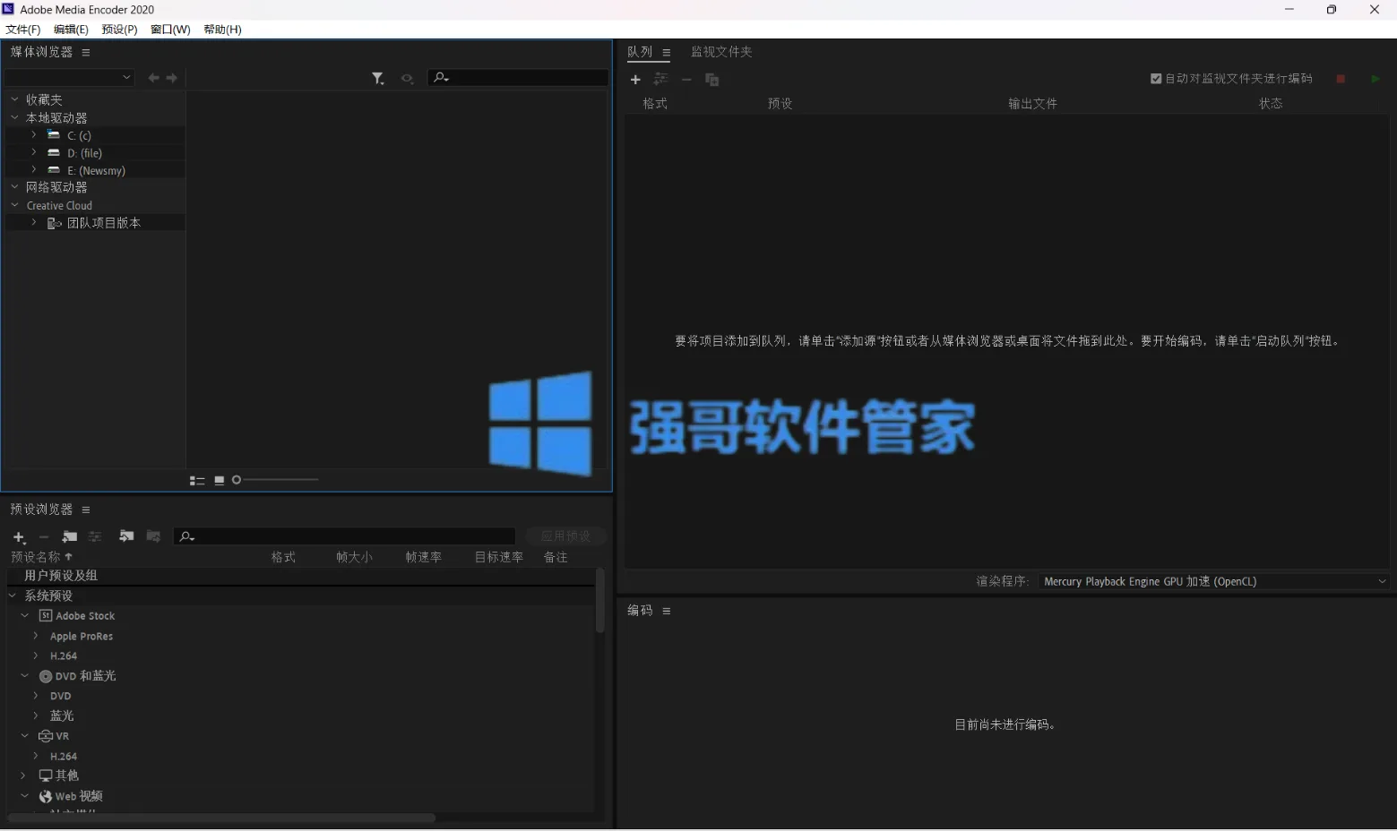Collapse the 本地驱动器 tree node

[x=14, y=117]
